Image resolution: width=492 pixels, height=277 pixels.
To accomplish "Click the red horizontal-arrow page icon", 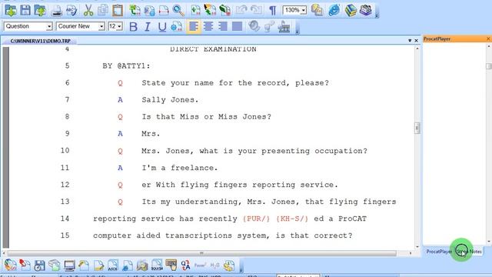I will click(x=164, y=10).
